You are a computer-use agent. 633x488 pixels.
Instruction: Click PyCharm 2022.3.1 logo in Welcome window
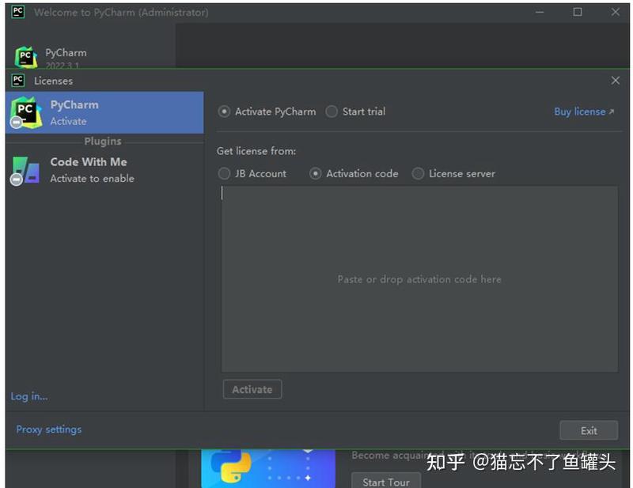[x=26, y=57]
